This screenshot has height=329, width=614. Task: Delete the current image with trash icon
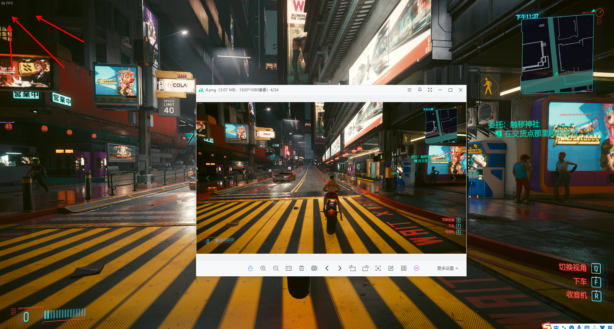(x=302, y=268)
